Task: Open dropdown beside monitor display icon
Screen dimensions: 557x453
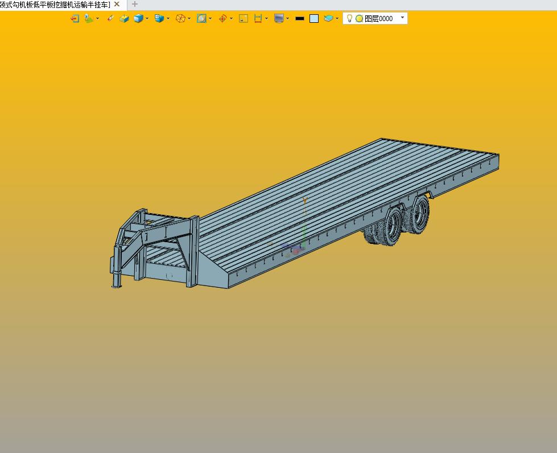Action: (x=288, y=18)
